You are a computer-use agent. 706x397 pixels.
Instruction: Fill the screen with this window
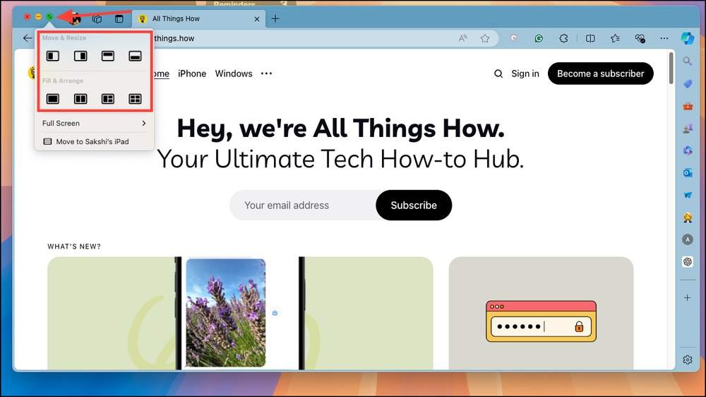coord(53,99)
